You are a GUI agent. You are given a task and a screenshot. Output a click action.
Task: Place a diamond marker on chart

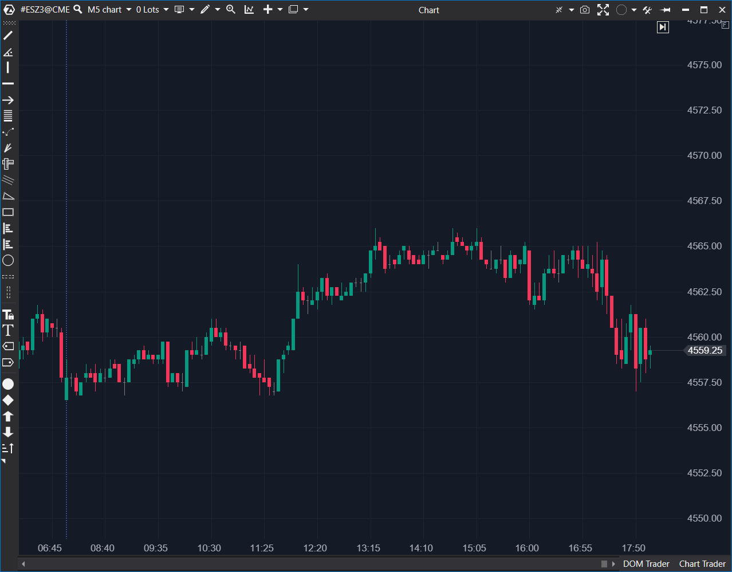[x=8, y=400]
